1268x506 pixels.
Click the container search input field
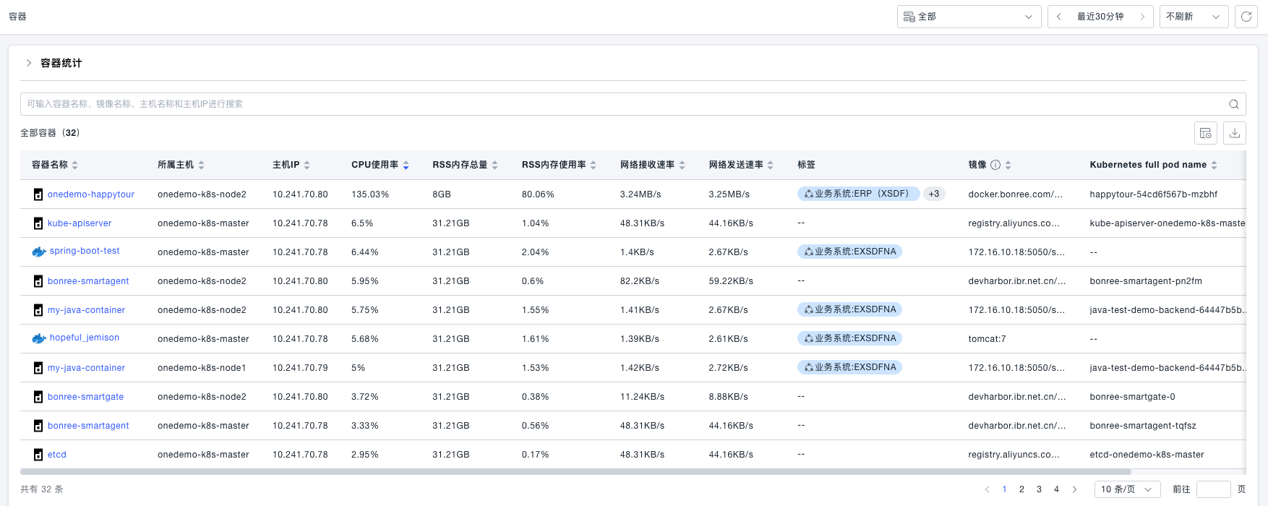pyautogui.click(x=622, y=104)
